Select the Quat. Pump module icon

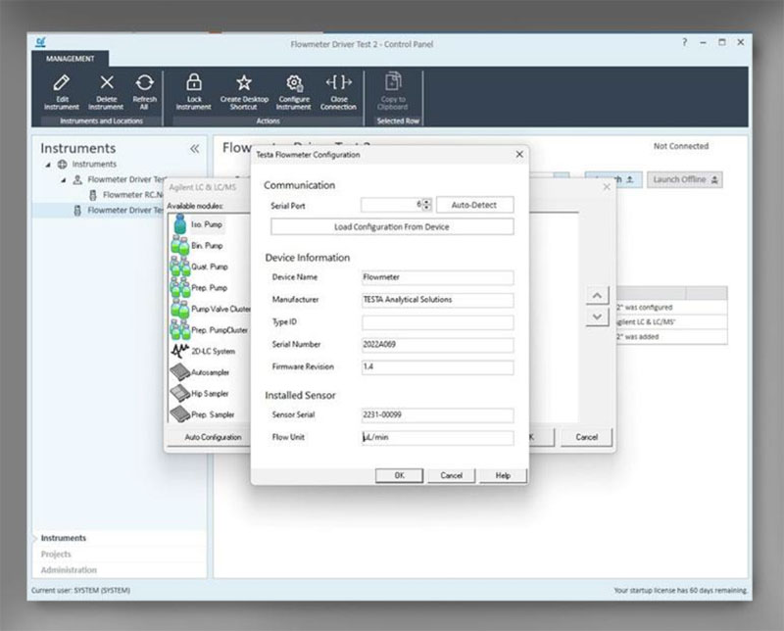point(180,267)
